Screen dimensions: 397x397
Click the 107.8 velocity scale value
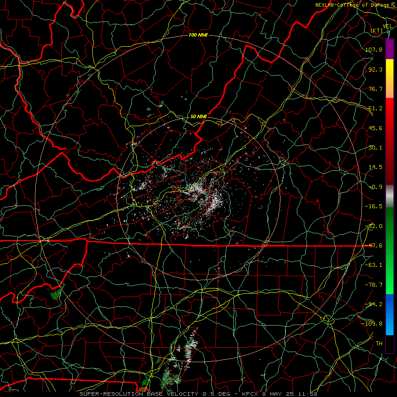pyautogui.click(x=374, y=49)
